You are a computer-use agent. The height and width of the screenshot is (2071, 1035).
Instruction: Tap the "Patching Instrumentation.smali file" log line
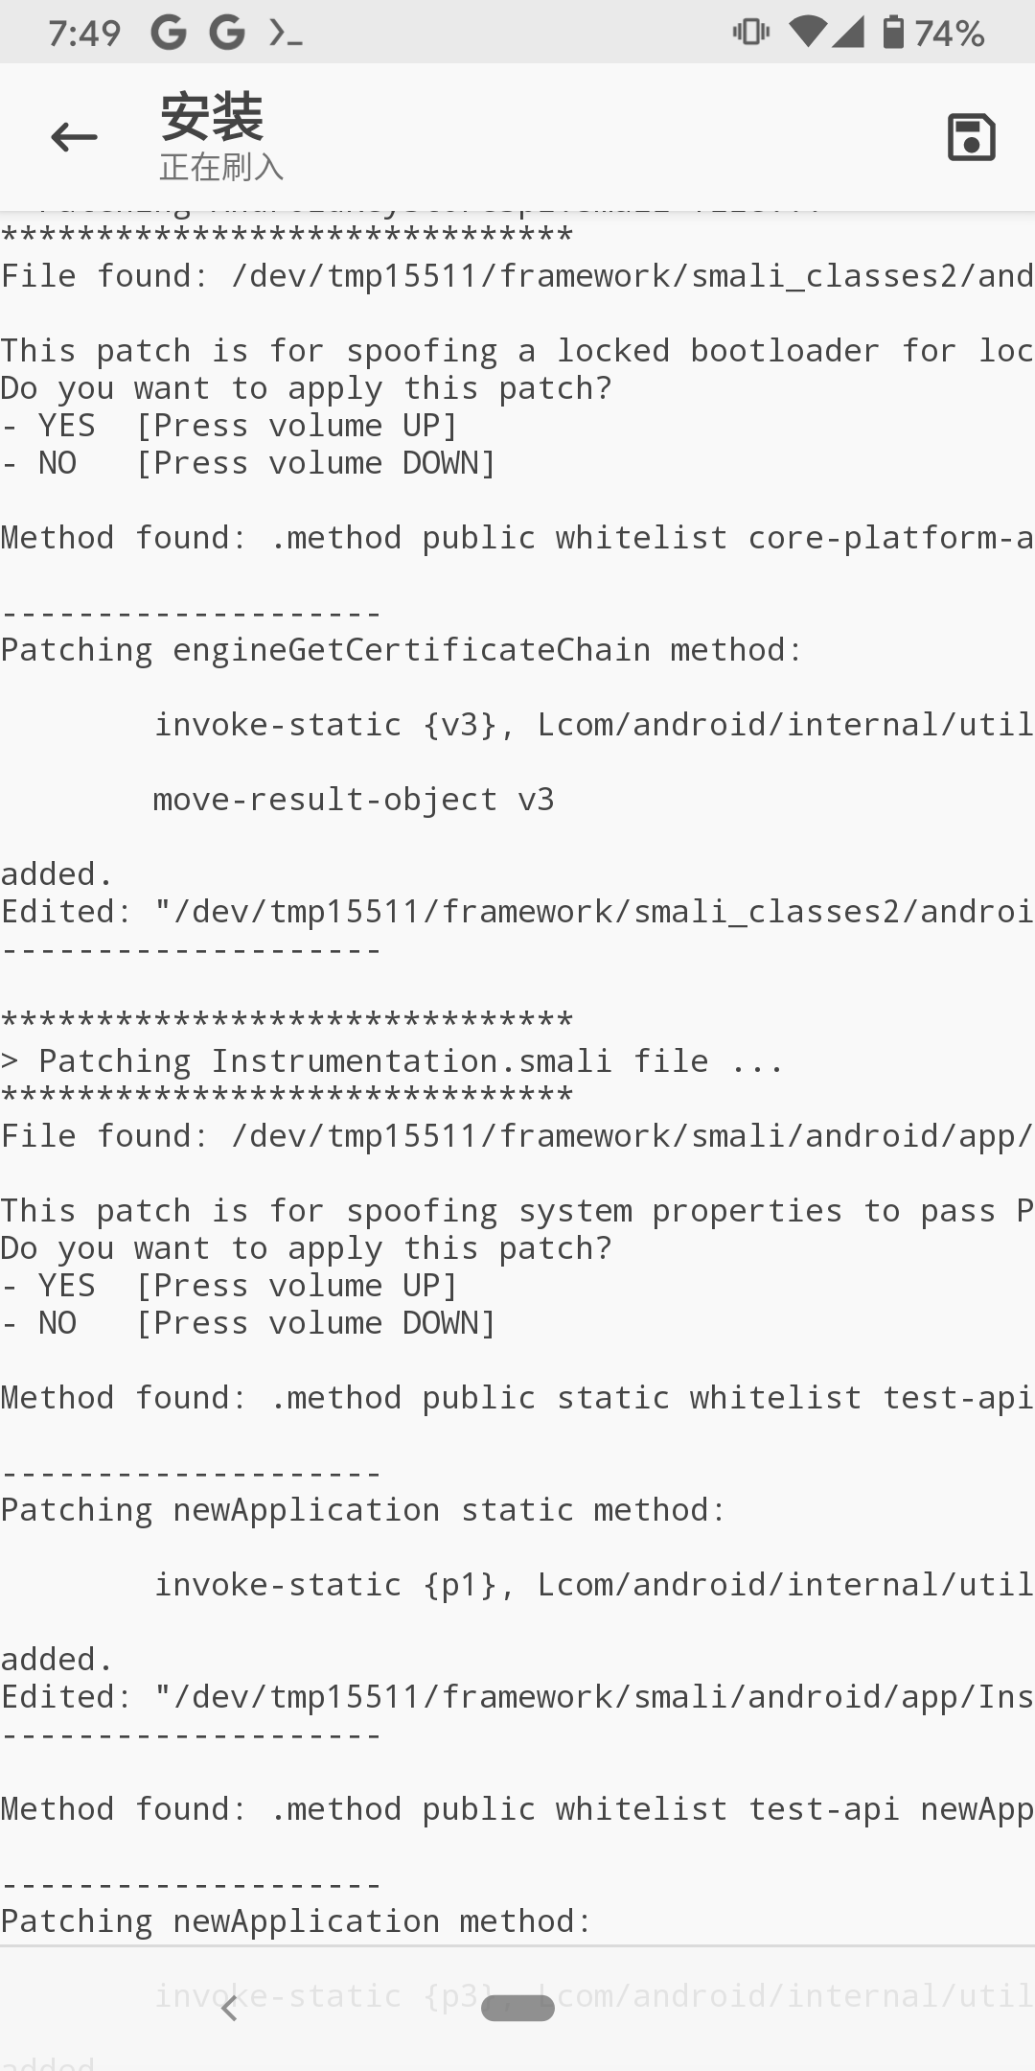click(393, 1061)
